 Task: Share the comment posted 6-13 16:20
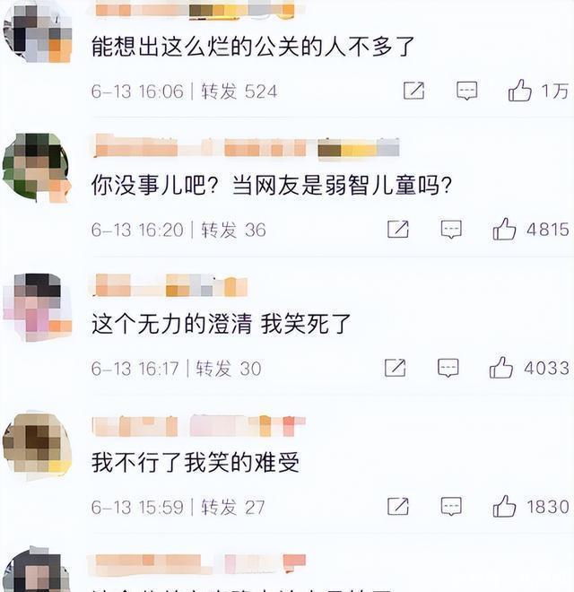(x=398, y=229)
